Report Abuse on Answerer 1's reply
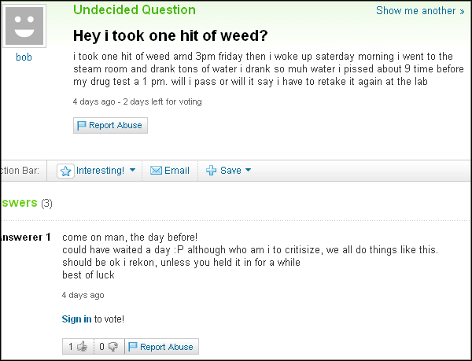The image size is (472, 361). pyautogui.click(x=161, y=347)
